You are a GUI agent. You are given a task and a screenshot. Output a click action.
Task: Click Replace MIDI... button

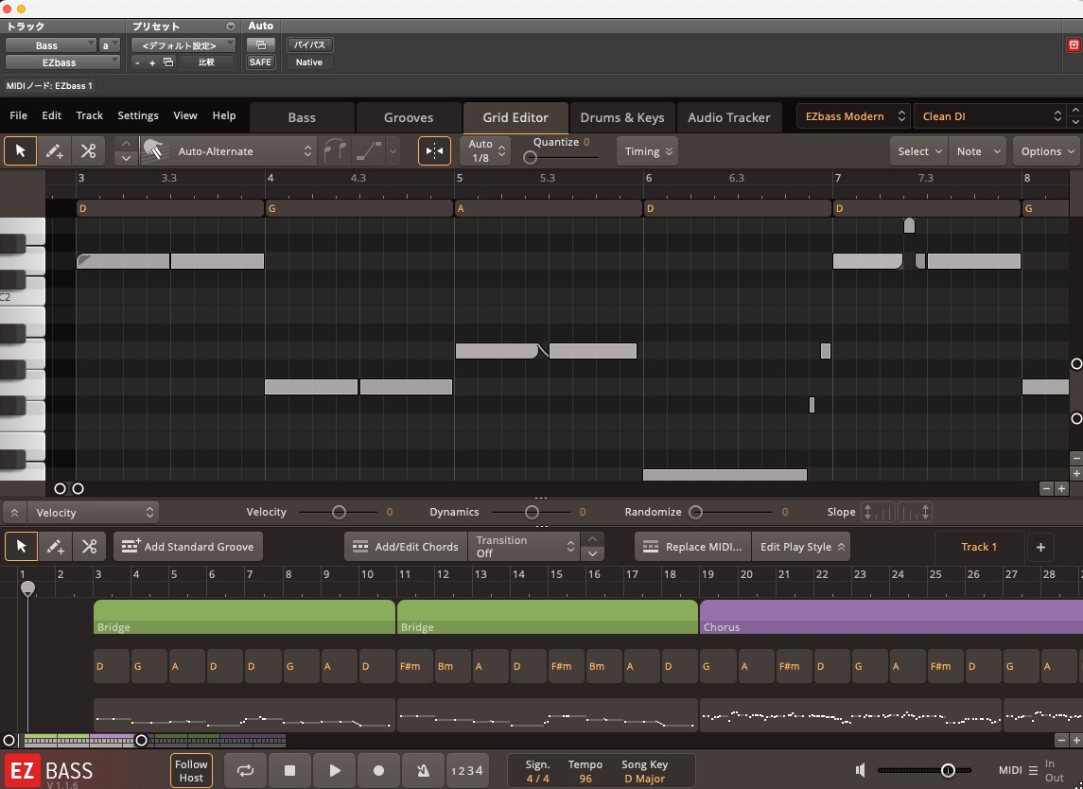[x=692, y=547]
